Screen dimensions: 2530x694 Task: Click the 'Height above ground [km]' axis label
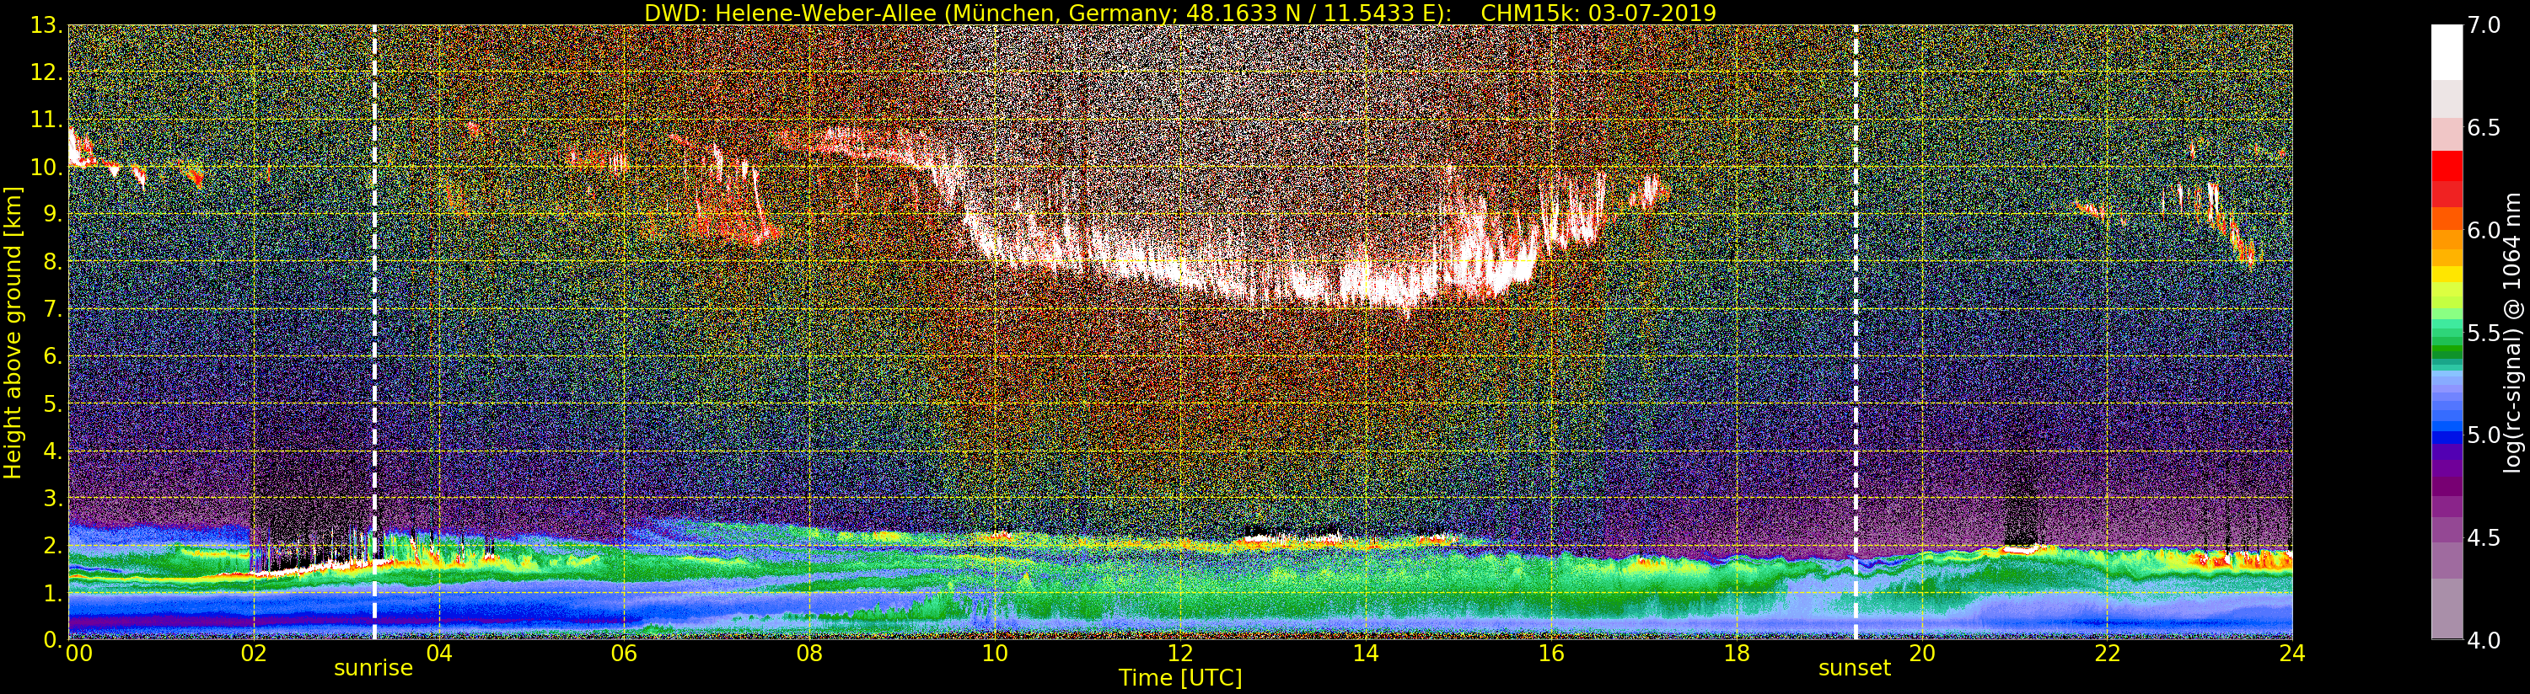point(13,332)
